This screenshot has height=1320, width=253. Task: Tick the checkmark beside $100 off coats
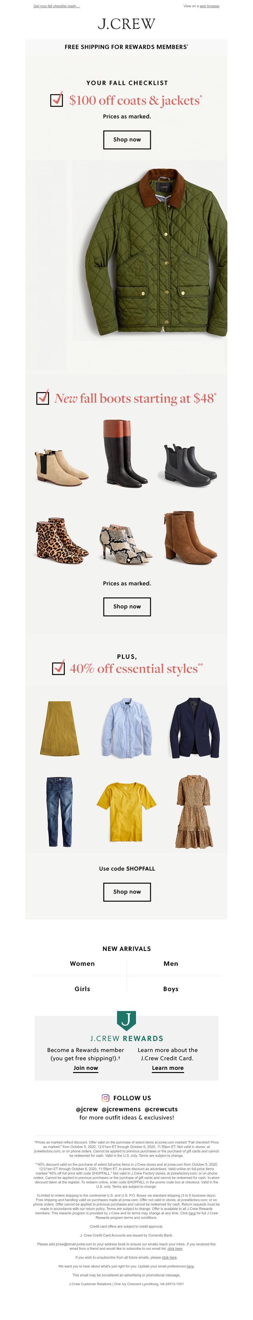[57, 99]
